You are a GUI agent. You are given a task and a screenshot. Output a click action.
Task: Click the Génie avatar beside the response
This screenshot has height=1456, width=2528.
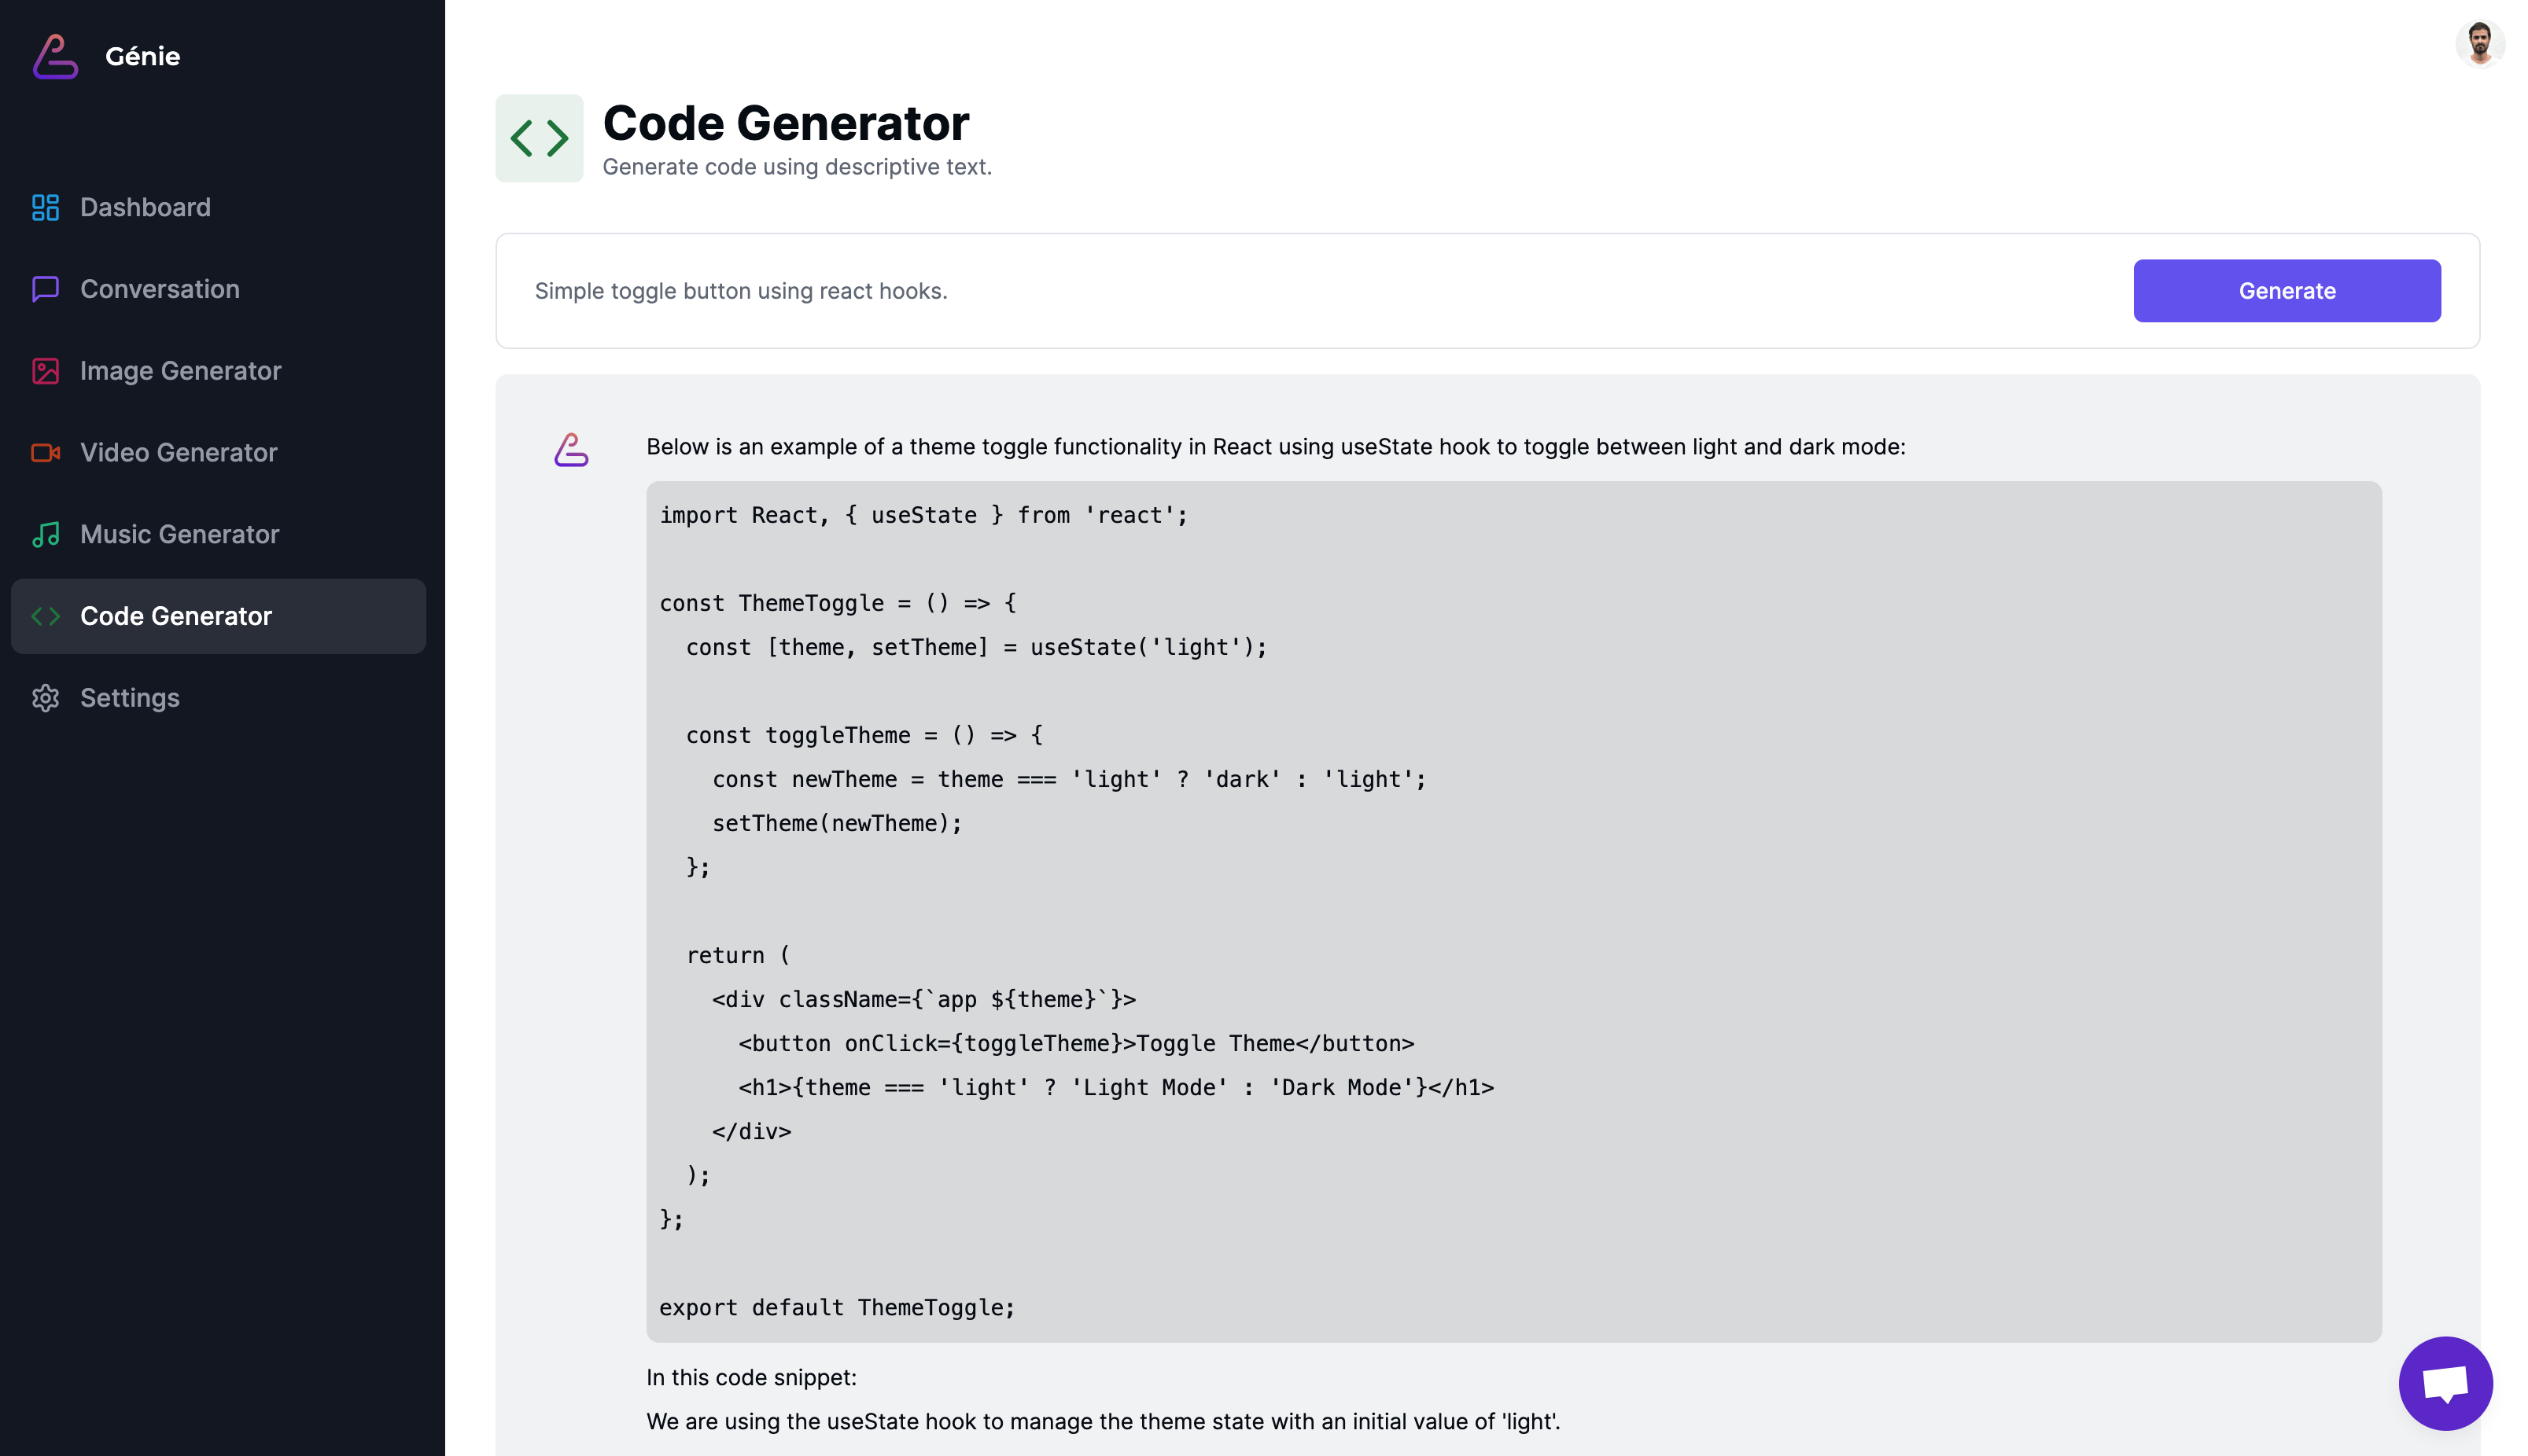[x=571, y=450]
